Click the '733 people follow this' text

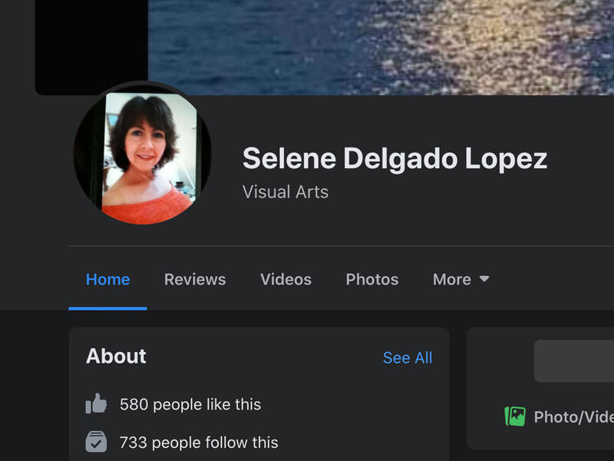point(199,443)
